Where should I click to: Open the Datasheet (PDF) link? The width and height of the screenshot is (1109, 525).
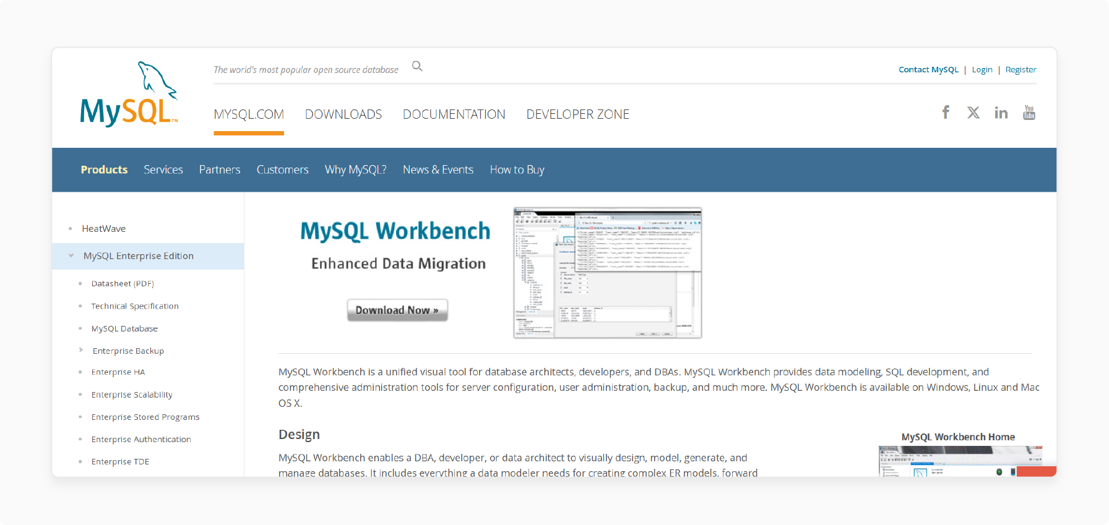(x=123, y=284)
